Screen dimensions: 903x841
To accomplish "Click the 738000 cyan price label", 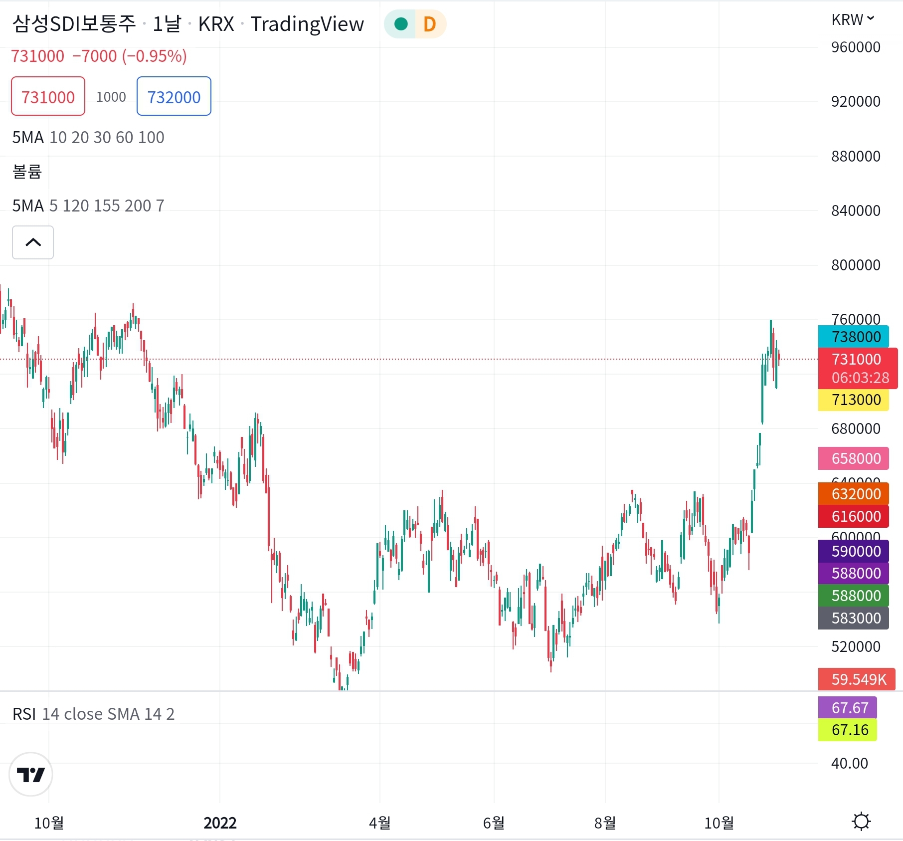I will coord(854,337).
